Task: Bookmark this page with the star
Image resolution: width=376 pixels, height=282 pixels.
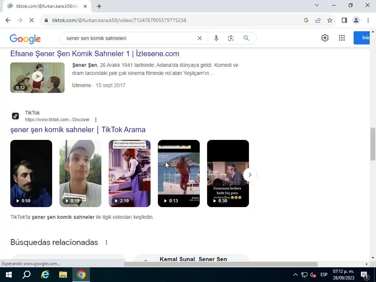Action: coord(330,21)
